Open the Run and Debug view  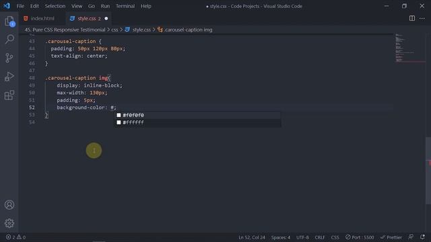click(x=9, y=77)
